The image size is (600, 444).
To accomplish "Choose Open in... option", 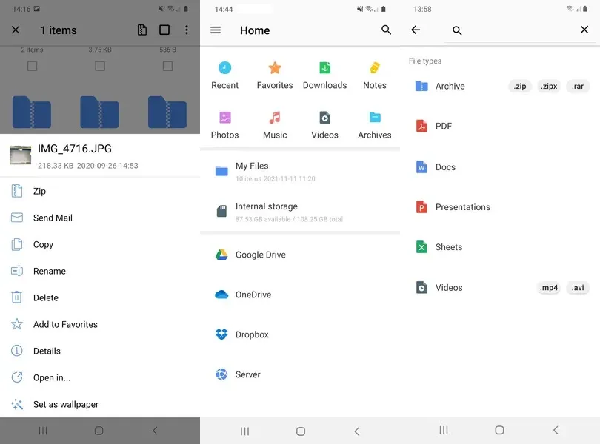I will pyautogui.click(x=100, y=377).
